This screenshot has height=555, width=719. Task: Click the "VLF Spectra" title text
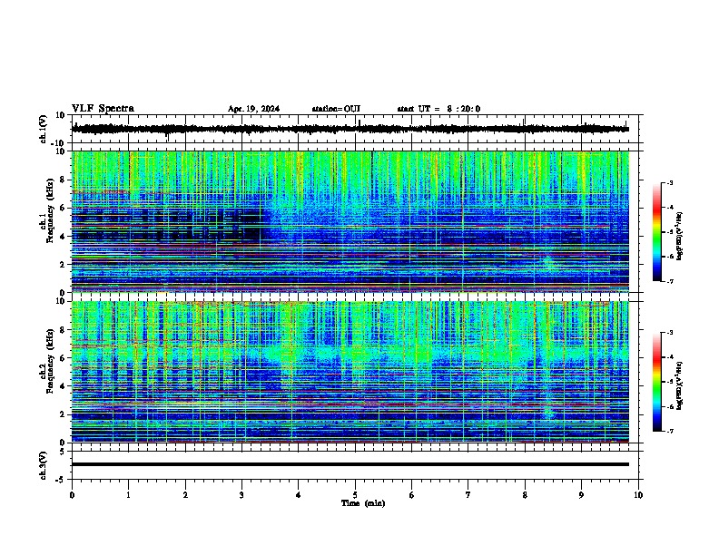[x=103, y=108]
